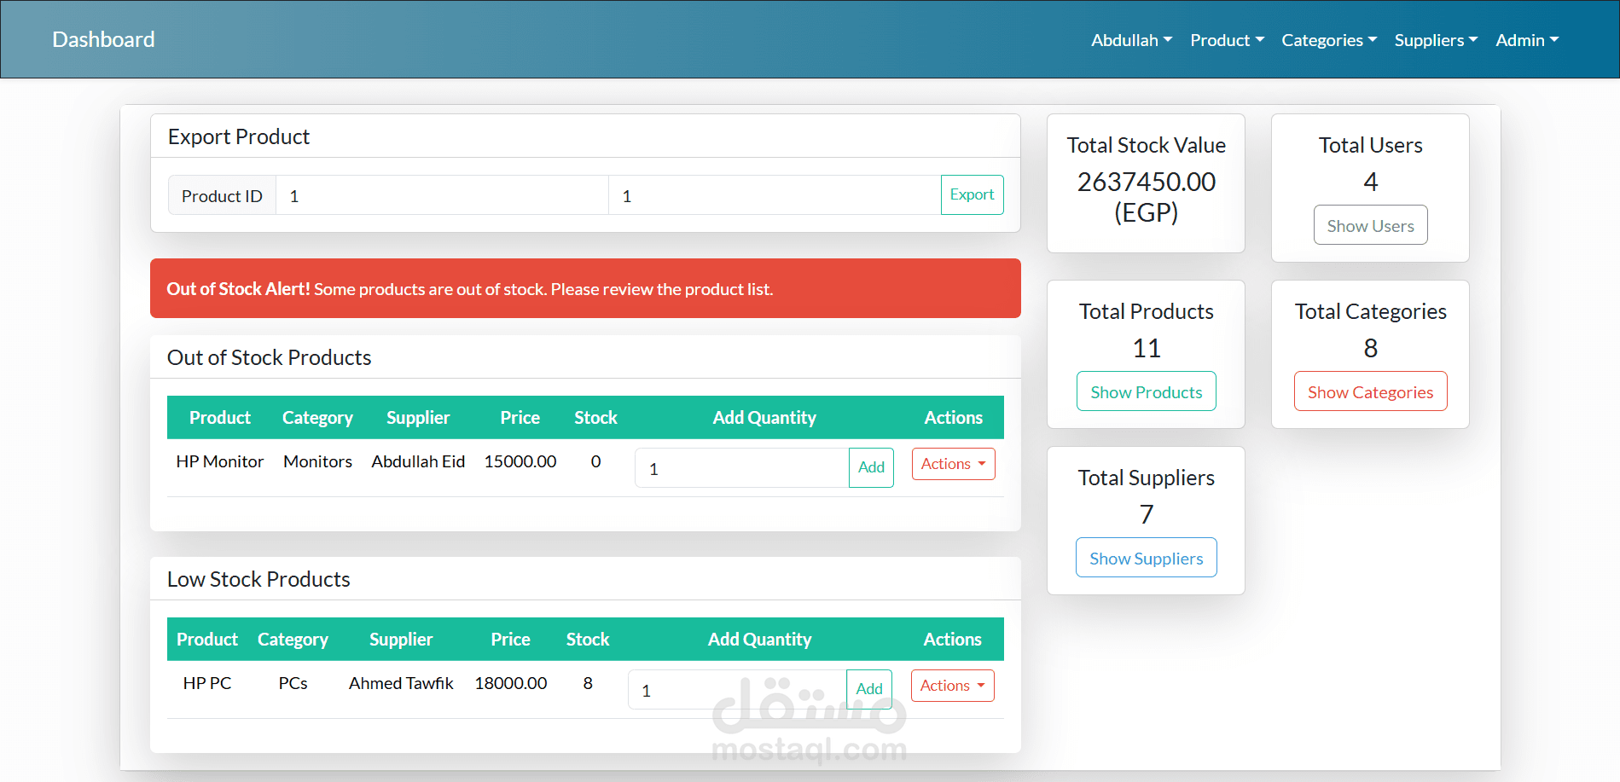Focus HP PC add quantity field
Image resolution: width=1620 pixels, height=782 pixels.
coord(737,690)
